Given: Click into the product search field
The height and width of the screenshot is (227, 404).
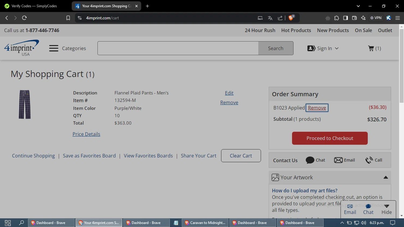Looking at the screenshot, I should pos(178,48).
